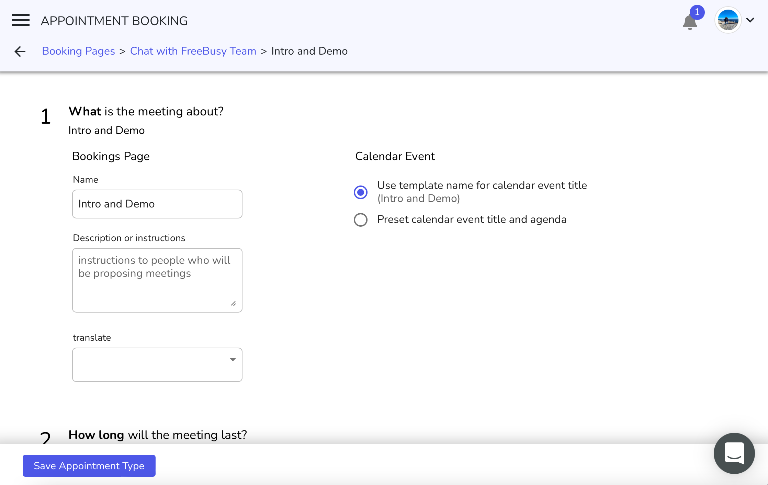Click Save Appointment Type button
Image resolution: width=768 pixels, height=485 pixels.
(89, 466)
